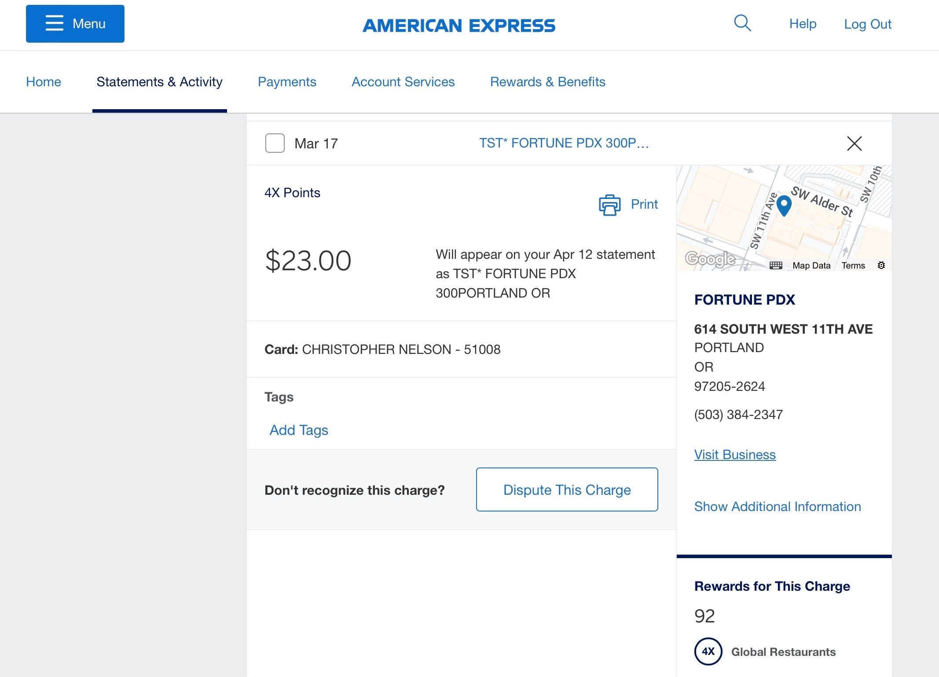Click the map report-error bug icon
The width and height of the screenshot is (939, 677).
(x=881, y=265)
